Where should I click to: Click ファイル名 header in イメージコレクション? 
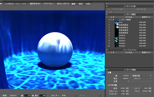[129, 53]
